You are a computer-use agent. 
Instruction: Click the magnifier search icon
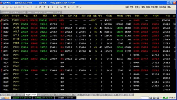(x=61, y=7)
